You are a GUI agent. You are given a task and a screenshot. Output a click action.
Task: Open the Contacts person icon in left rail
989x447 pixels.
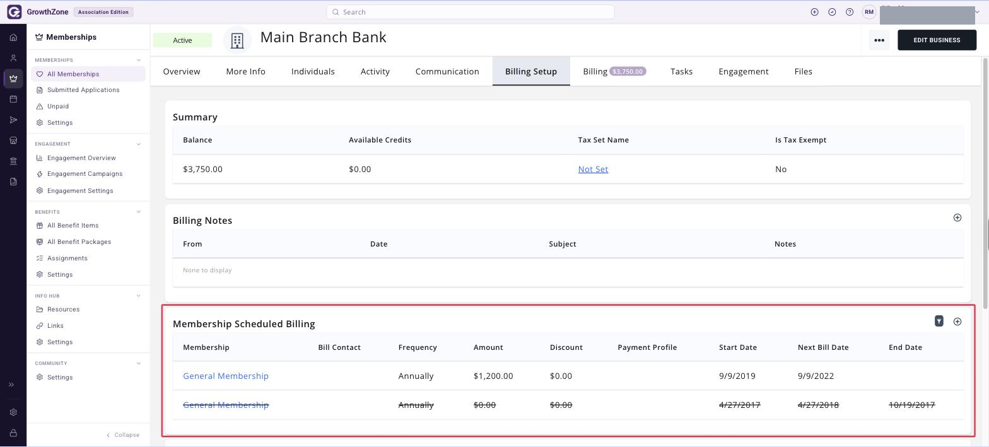click(13, 58)
